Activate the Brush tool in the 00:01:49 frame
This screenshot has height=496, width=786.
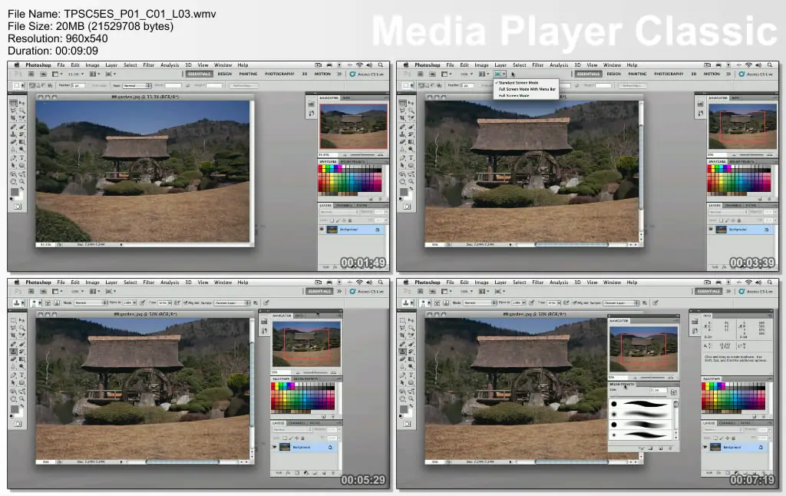[x=21, y=127]
